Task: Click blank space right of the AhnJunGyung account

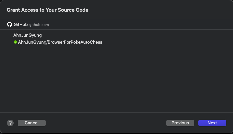Action: point(133,35)
